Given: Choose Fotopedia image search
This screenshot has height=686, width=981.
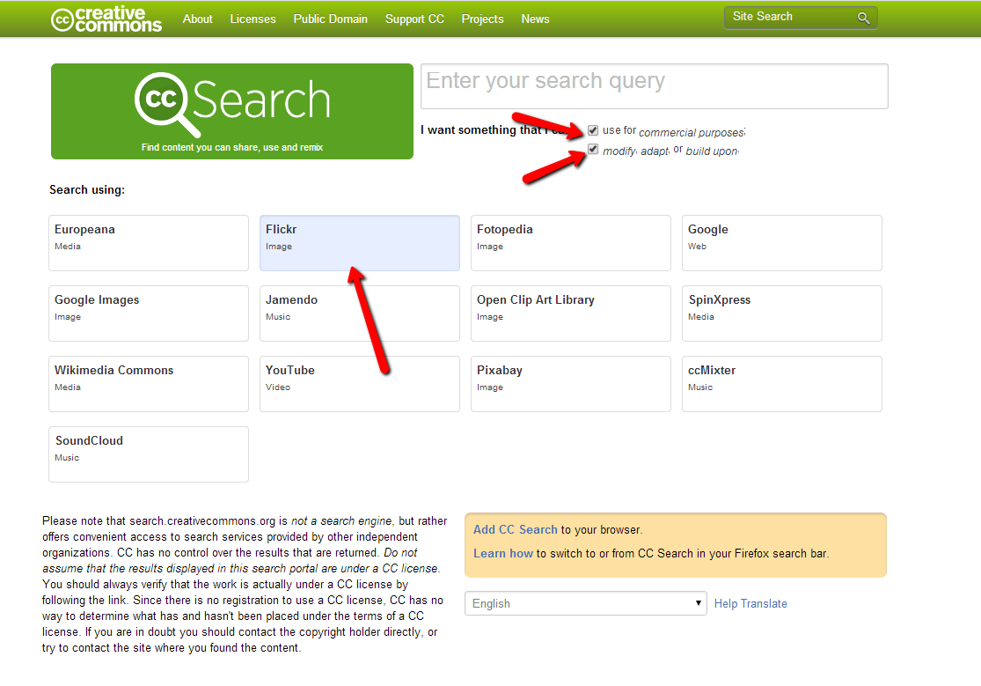Looking at the screenshot, I should click(x=571, y=243).
